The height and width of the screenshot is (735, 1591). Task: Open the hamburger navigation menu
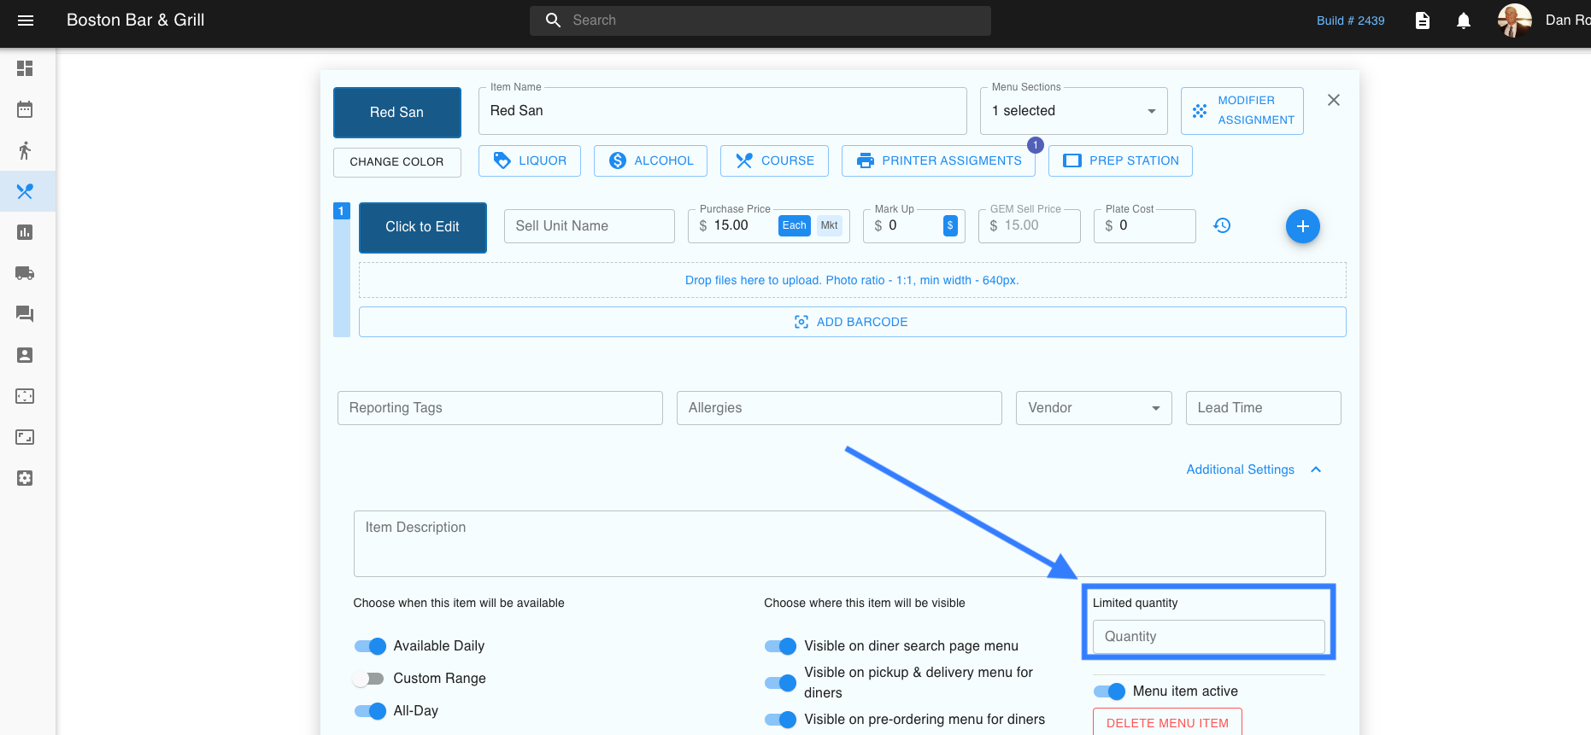(26, 20)
